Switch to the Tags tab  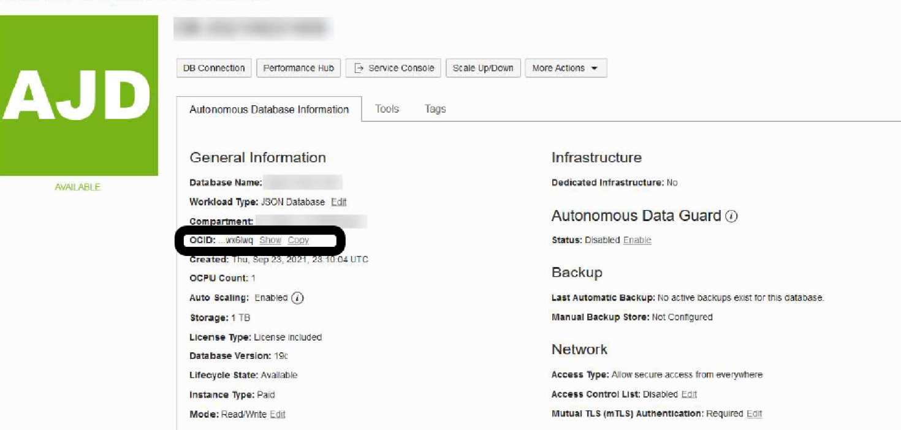435,109
